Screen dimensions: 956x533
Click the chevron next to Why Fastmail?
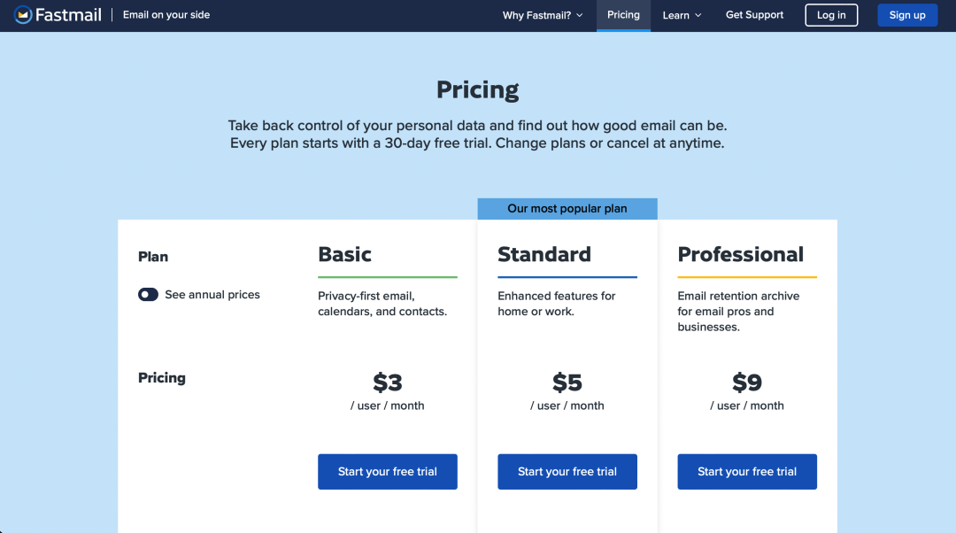pyautogui.click(x=580, y=15)
